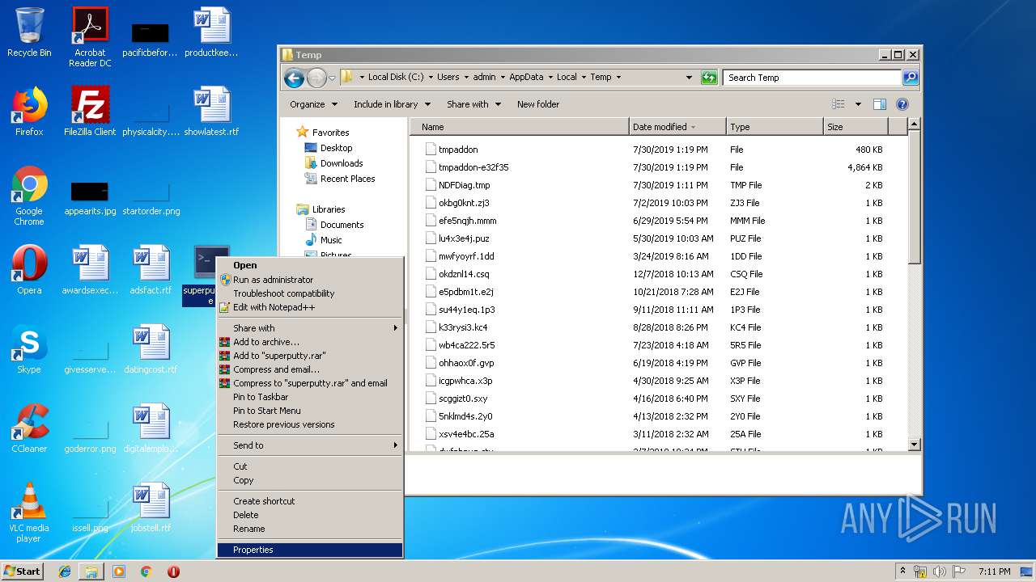Select showlatest.rtf desktop file
Image resolution: width=1036 pixels, height=582 pixels.
(211, 112)
